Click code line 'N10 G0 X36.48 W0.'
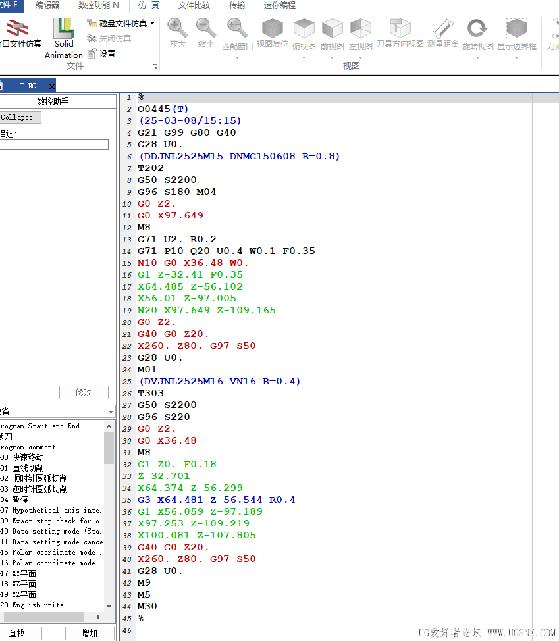This screenshot has width=559, height=641. click(x=193, y=263)
